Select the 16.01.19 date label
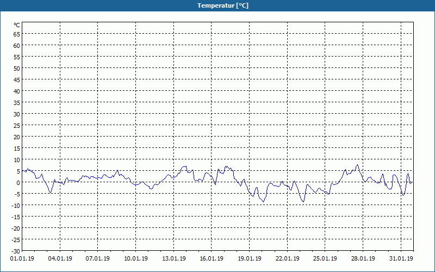This screenshot has height=272, width=435. pyautogui.click(x=212, y=259)
